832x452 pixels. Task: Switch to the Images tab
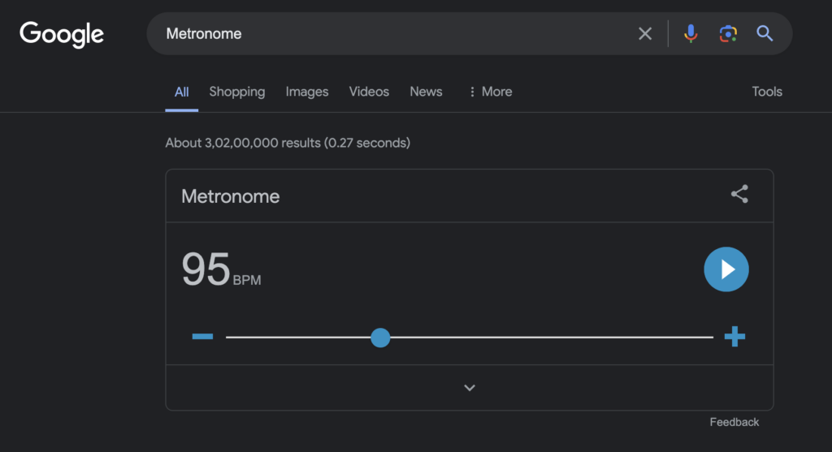tap(306, 92)
